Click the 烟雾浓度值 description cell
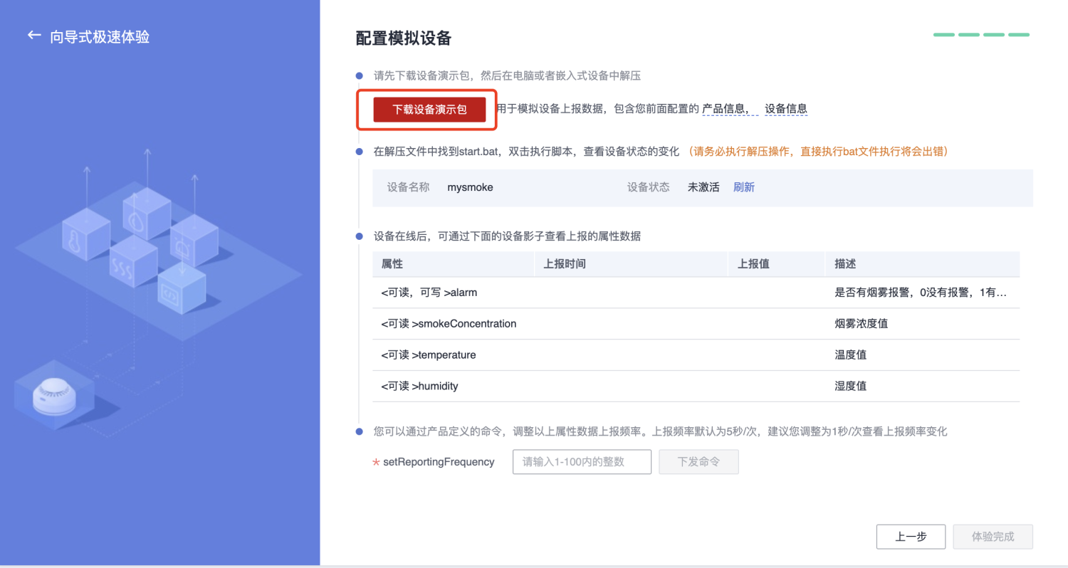The image size is (1068, 568). tap(862, 324)
